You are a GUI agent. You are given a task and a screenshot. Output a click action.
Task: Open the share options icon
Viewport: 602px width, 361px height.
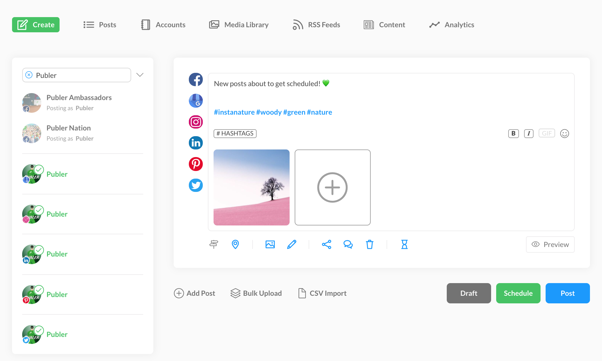pos(326,244)
